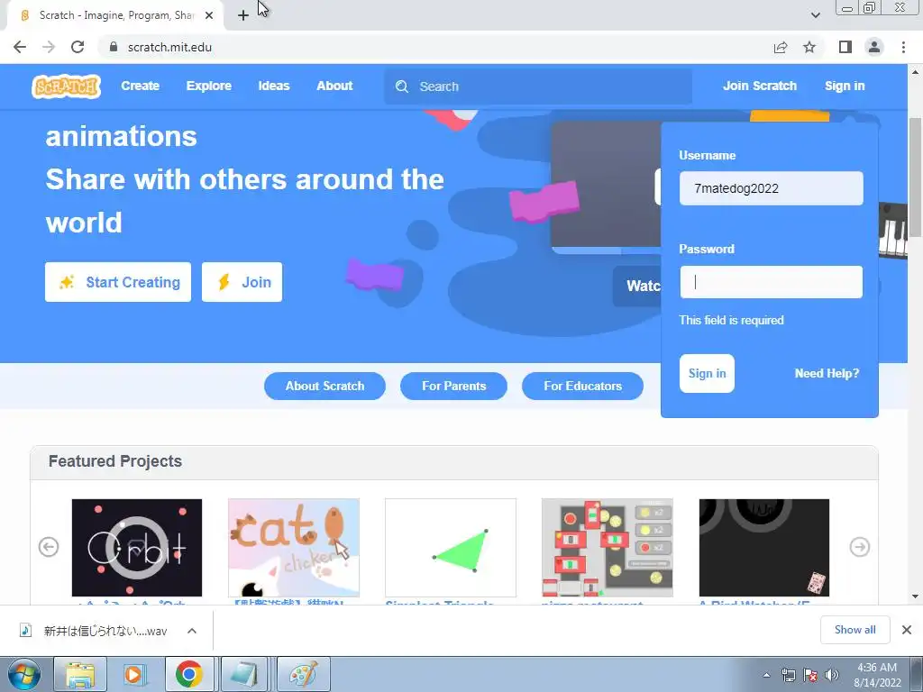Reload the page with refresh icon
Image resolution: width=923 pixels, height=692 pixels.
78,47
